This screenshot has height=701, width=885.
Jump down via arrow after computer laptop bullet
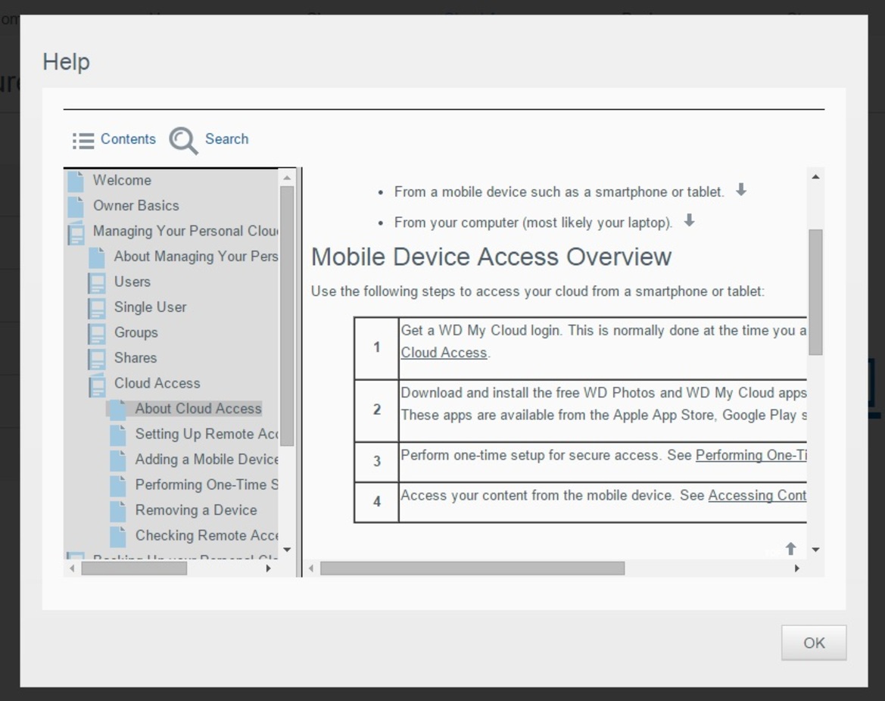pyautogui.click(x=689, y=220)
